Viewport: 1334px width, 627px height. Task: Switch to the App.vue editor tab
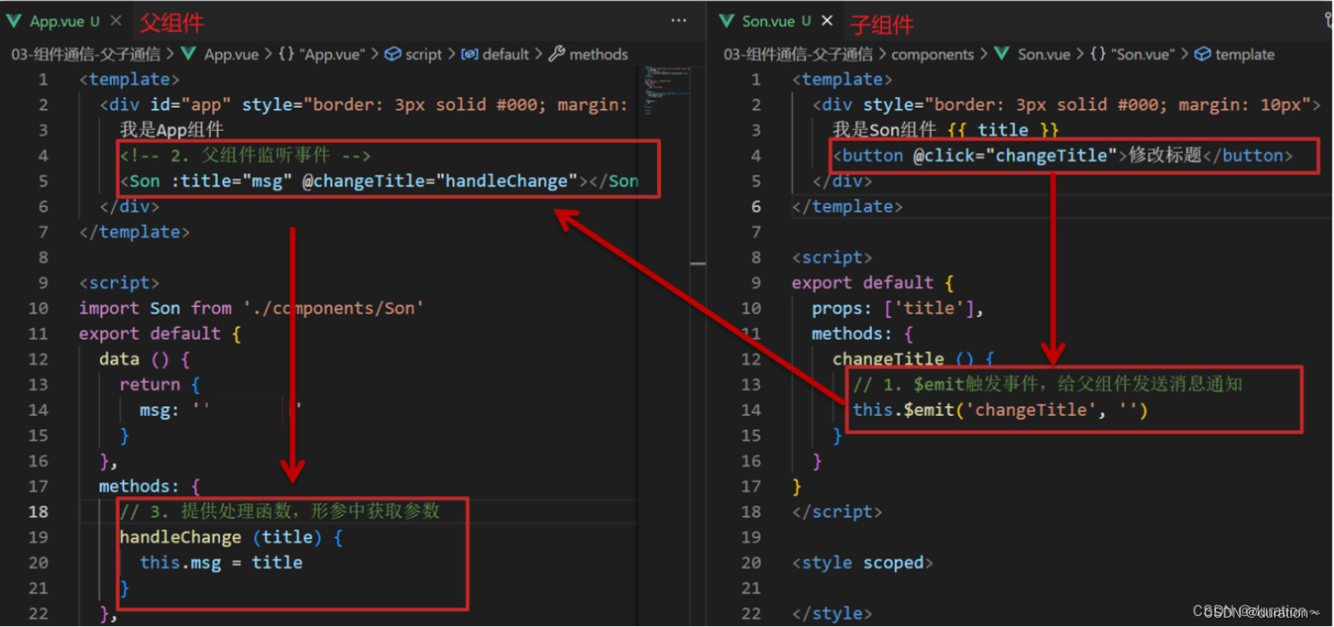click(64, 21)
